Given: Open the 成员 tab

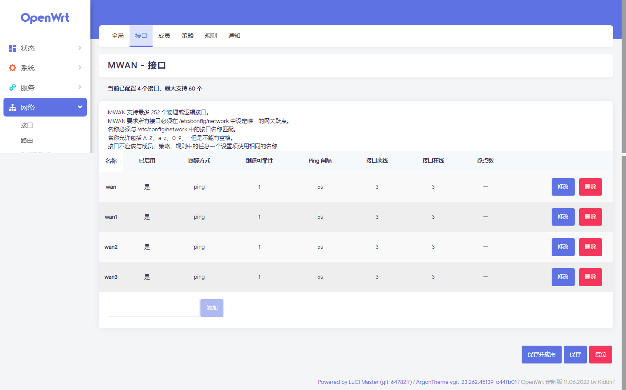Looking at the screenshot, I should (x=164, y=36).
